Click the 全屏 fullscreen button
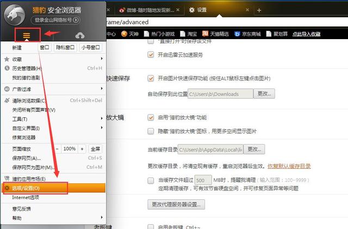This screenshot has height=229, width=348. [96, 149]
